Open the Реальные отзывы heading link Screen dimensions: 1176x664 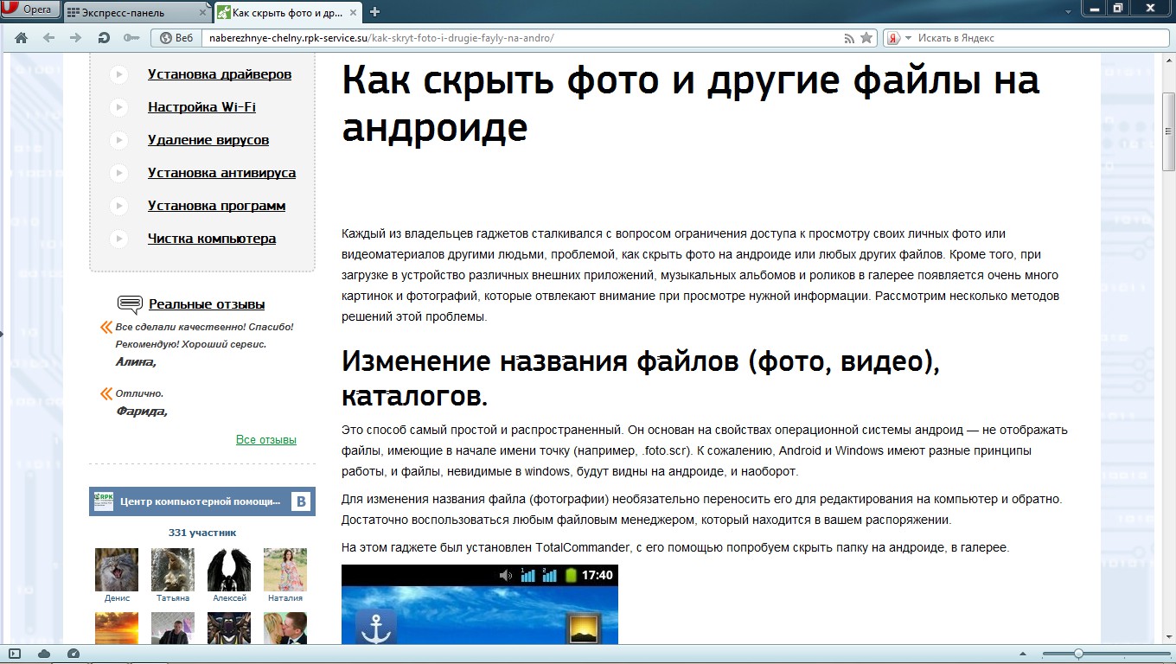207,304
